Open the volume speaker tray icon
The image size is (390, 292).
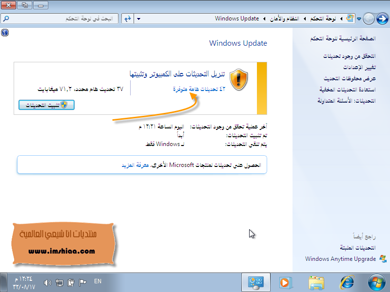47,283
